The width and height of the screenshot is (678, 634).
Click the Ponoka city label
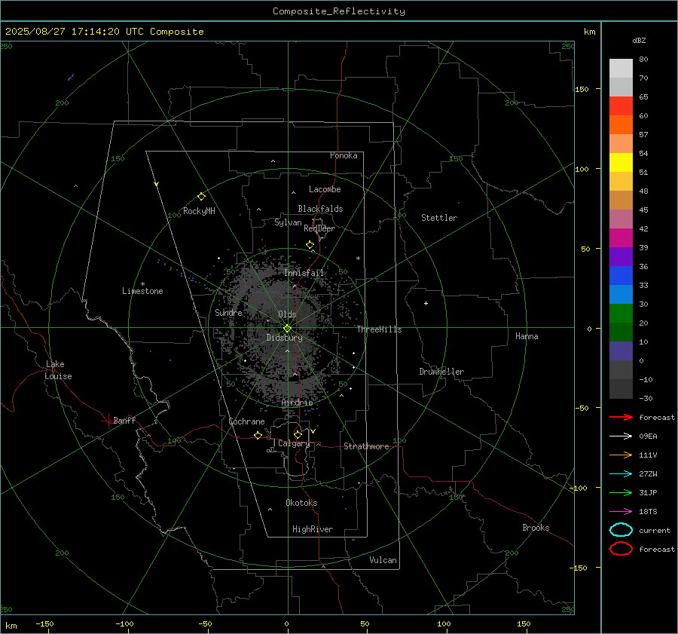click(344, 155)
